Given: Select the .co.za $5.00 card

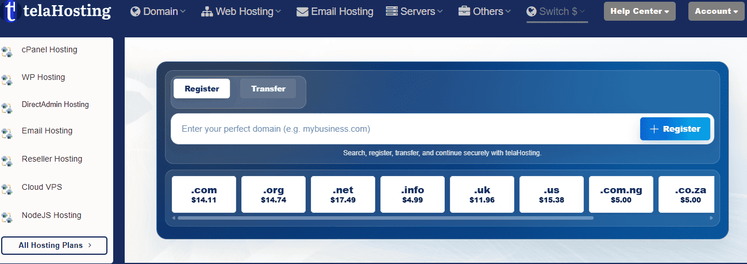Looking at the screenshot, I should click(x=686, y=194).
